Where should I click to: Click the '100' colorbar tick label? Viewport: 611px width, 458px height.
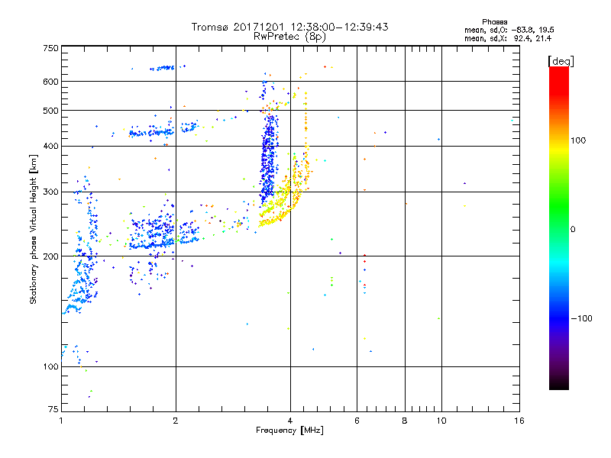coord(578,140)
